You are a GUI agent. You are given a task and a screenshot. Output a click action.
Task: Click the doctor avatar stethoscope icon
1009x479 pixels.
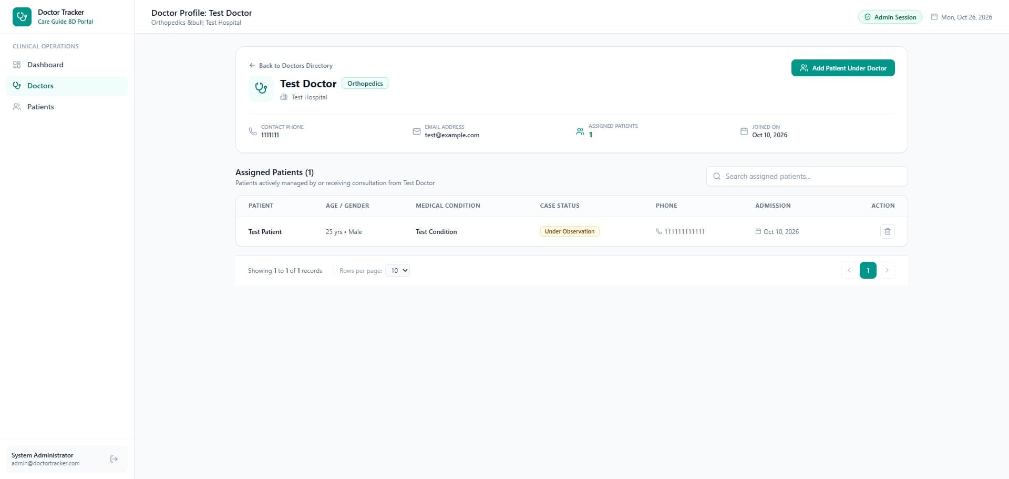[261, 88]
